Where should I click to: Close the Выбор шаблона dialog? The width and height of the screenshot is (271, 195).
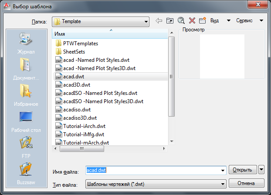click(x=257, y=4)
